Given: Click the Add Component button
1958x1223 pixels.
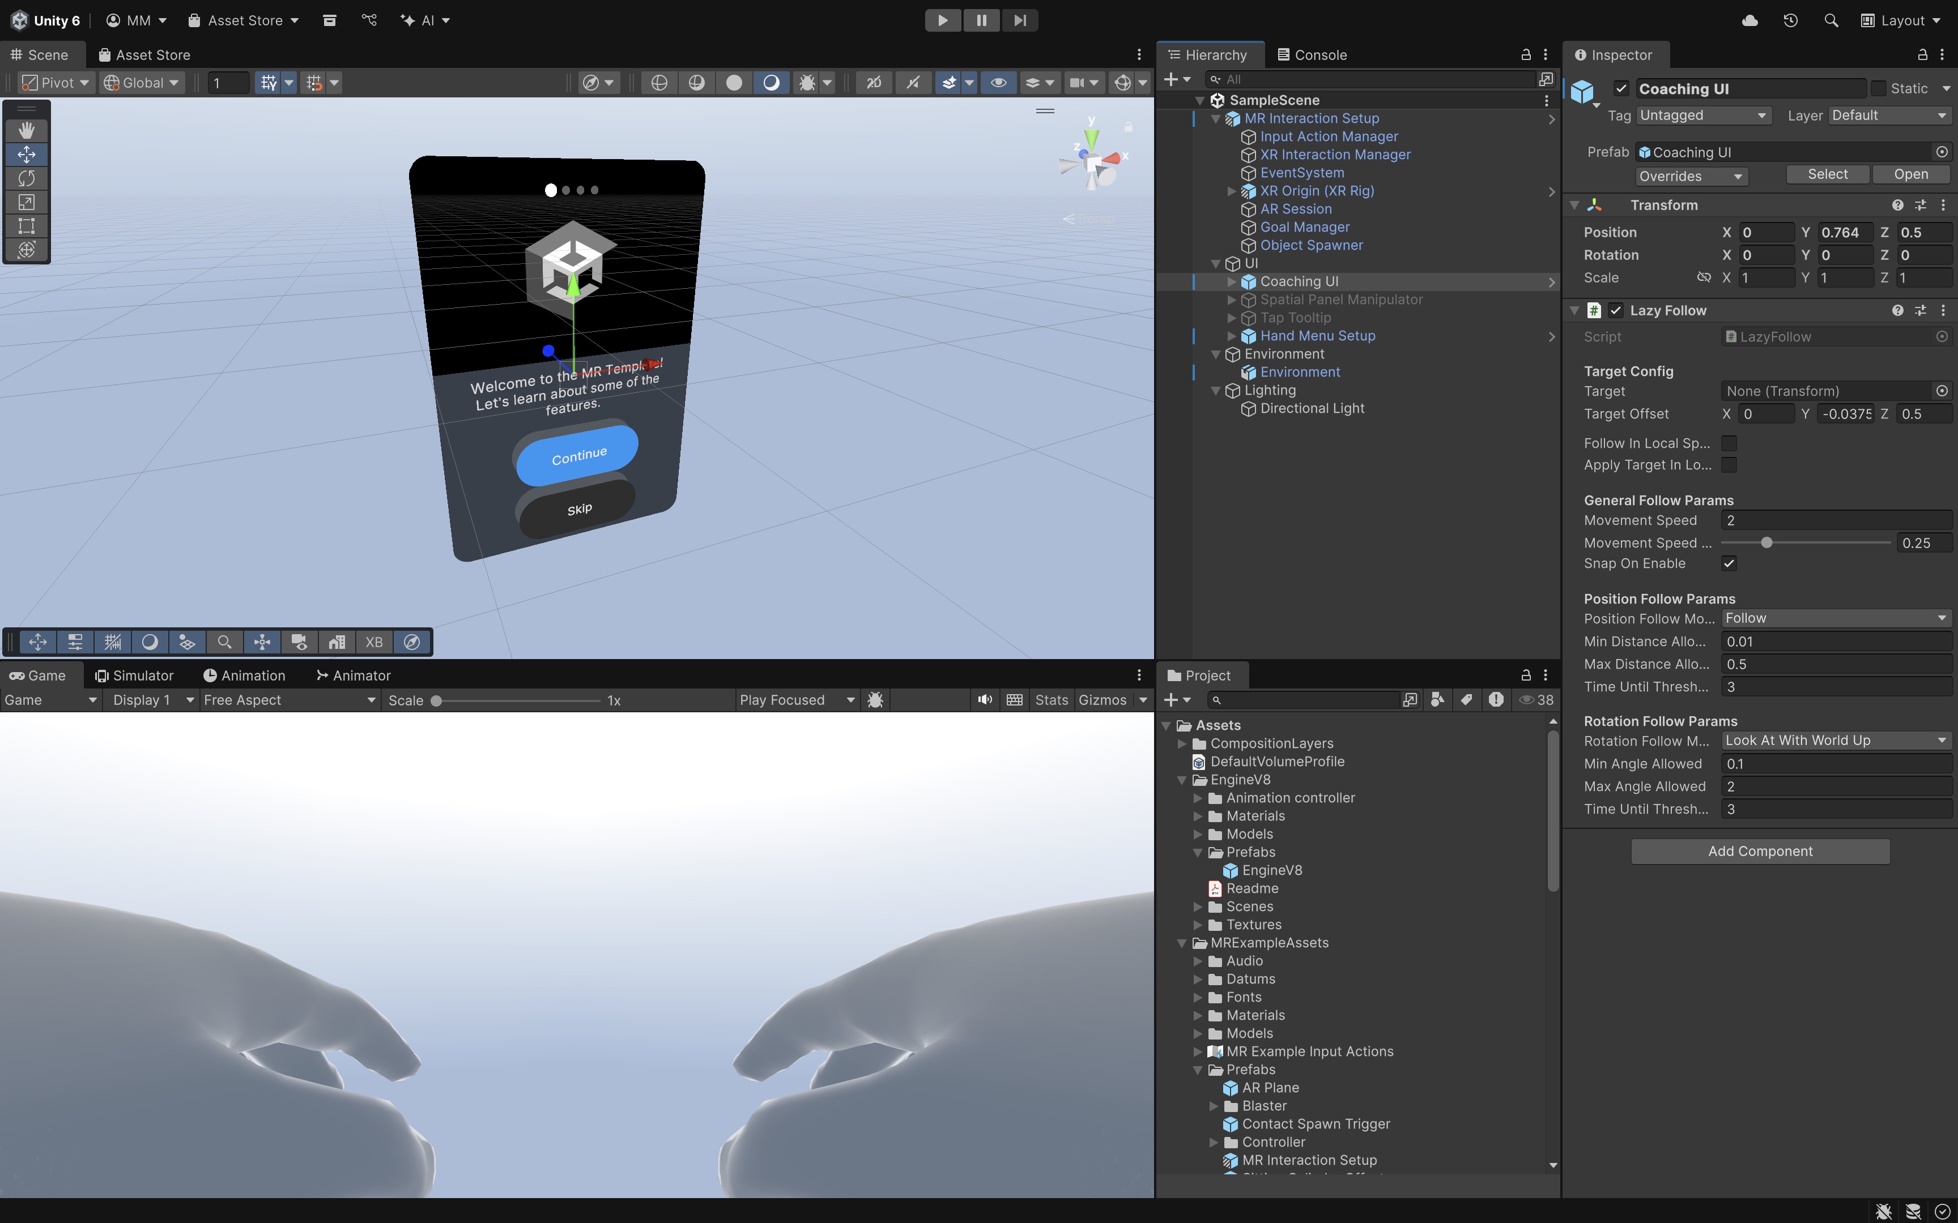Looking at the screenshot, I should (x=1760, y=851).
